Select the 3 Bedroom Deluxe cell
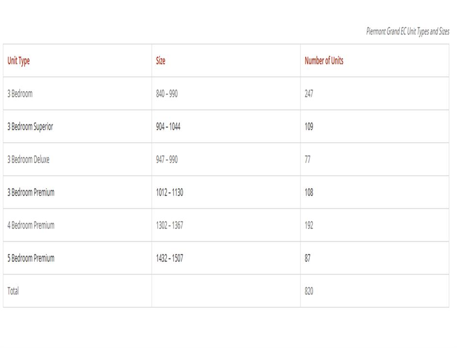The width and height of the screenshot is (457, 348). click(28, 159)
